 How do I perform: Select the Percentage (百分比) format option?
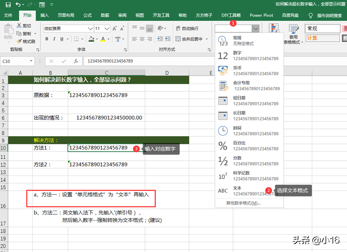(249, 146)
